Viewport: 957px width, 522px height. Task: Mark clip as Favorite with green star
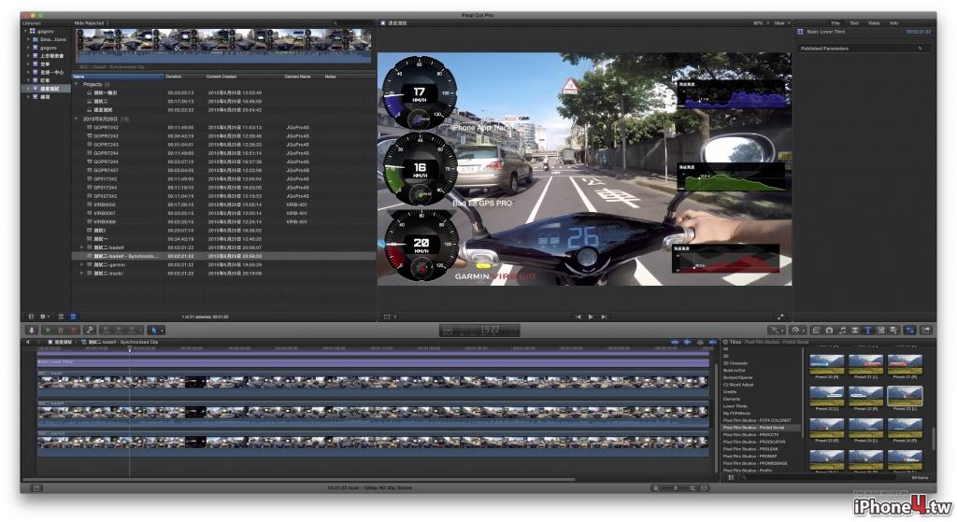(x=48, y=330)
